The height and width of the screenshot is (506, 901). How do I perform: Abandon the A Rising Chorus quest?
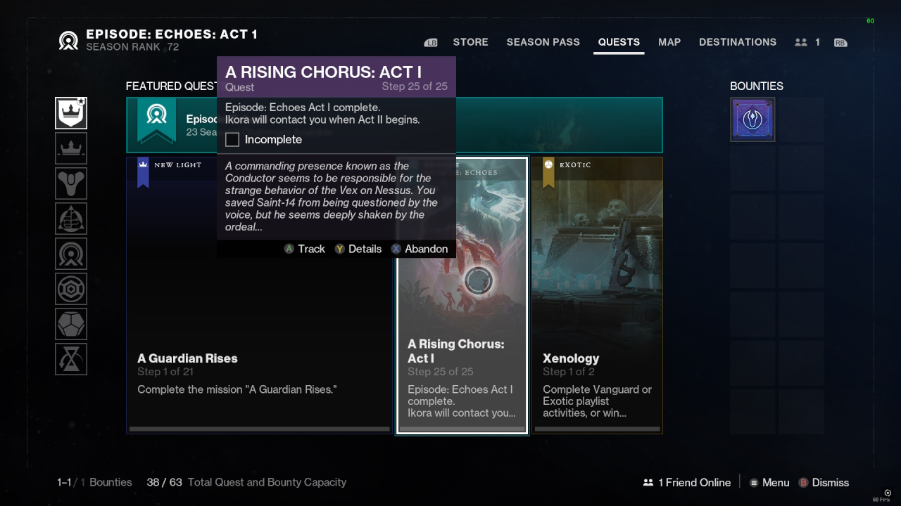[420, 249]
